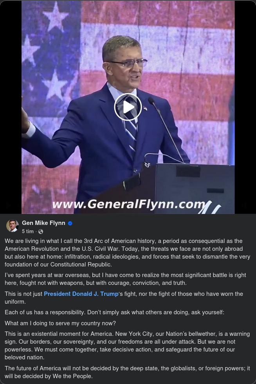Click the www.GeneralFlynn.com watermark on the video
The width and height of the screenshot is (256, 384).
pos(128,204)
